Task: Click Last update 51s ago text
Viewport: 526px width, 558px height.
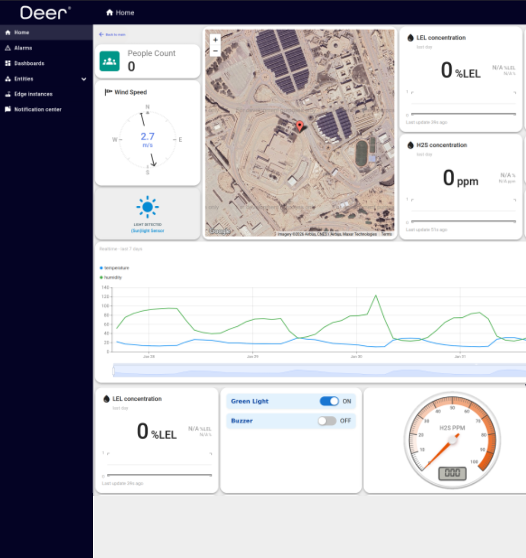Action: [427, 230]
